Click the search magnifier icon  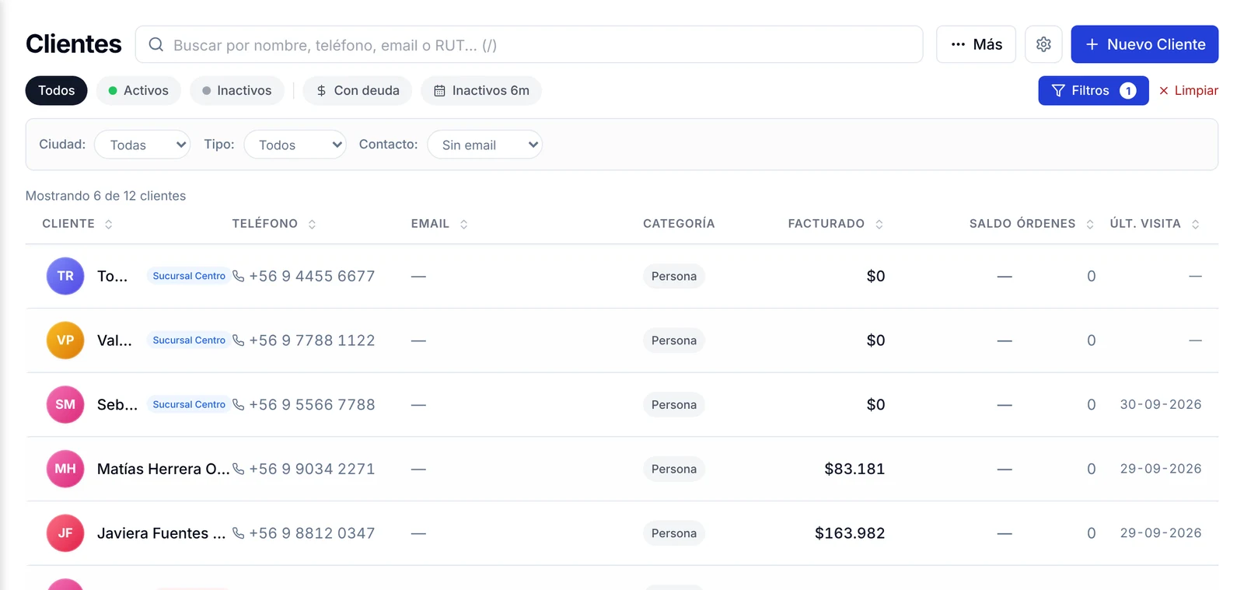(x=156, y=44)
